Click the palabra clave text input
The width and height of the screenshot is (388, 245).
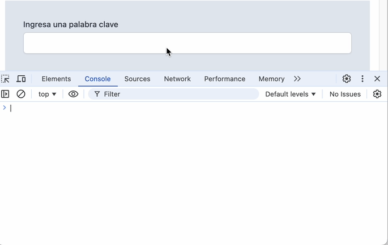(187, 43)
